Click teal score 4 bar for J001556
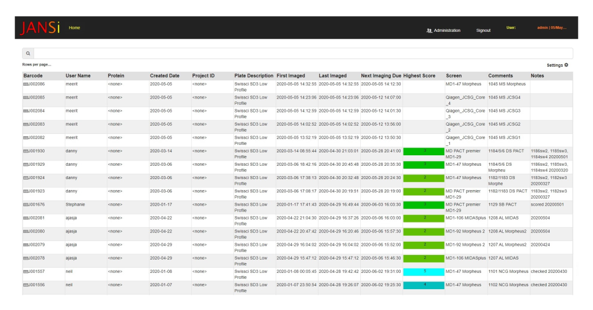Image resolution: width=593 pixels, height=310 pixels. tap(424, 285)
